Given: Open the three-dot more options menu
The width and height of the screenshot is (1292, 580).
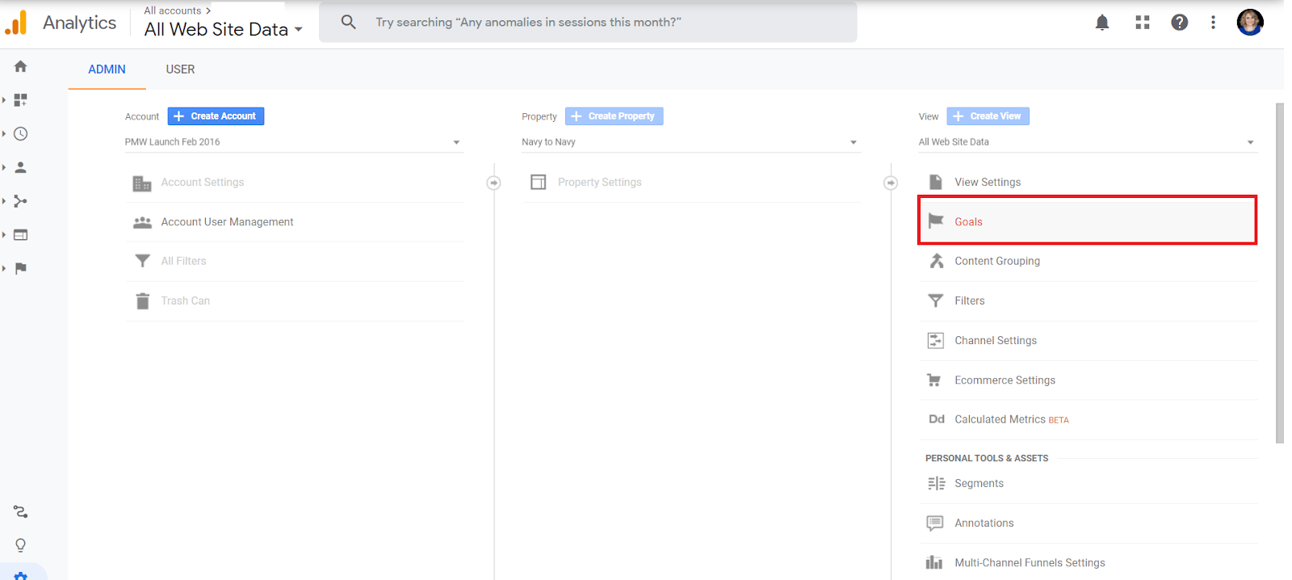Looking at the screenshot, I should (1213, 23).
